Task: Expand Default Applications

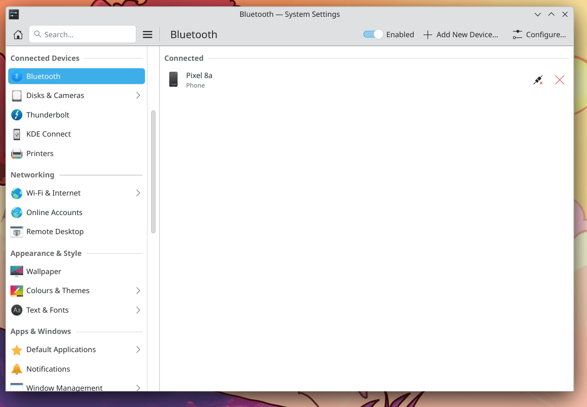Action: click(x=138, y=349)
